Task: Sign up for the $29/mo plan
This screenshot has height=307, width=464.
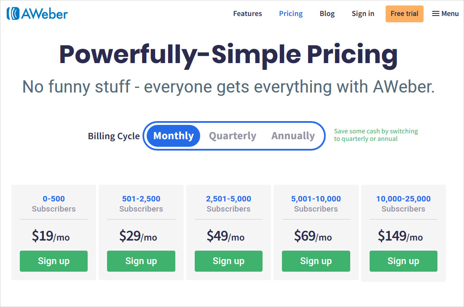Action: pos(141,261)
